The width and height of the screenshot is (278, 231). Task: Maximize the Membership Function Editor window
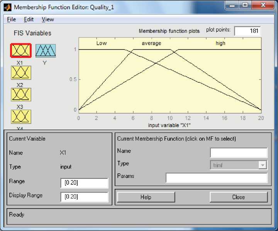coord(245,5)
